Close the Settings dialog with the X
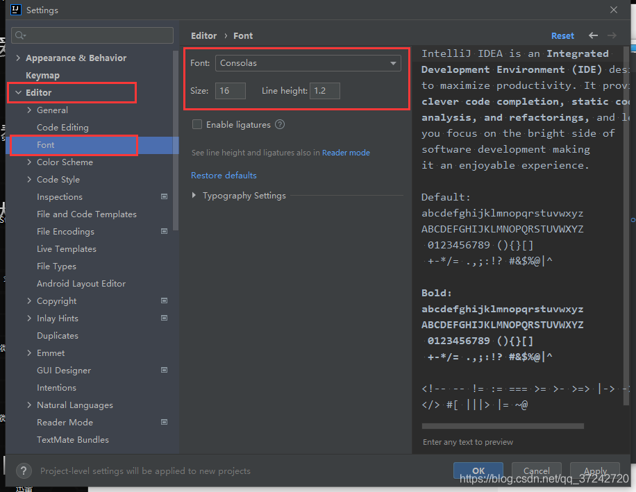The width and height of the screenshot is (636, 492). click(614, 10)
